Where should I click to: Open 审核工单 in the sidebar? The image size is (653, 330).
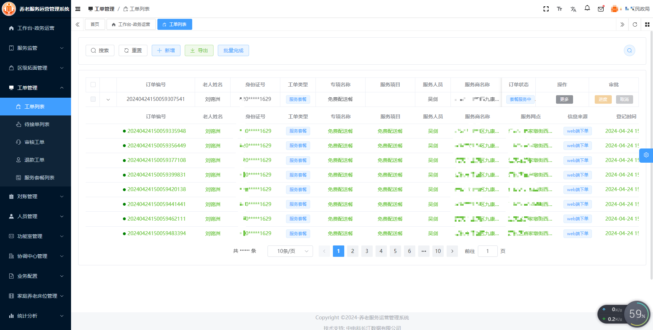(x=36, y=142)
